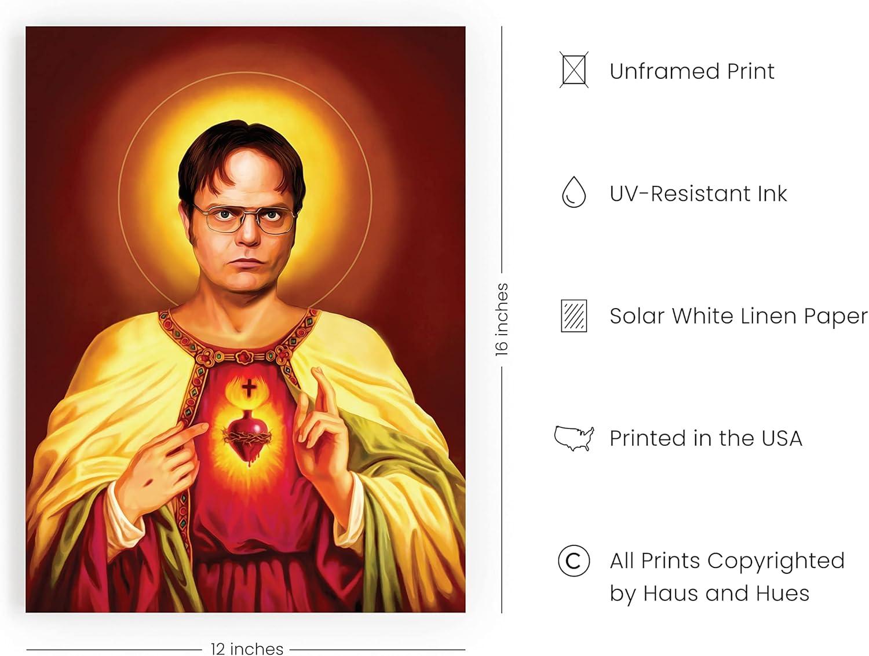
Task: Click the USA map outline icon
Action: (x=574, y=438)
